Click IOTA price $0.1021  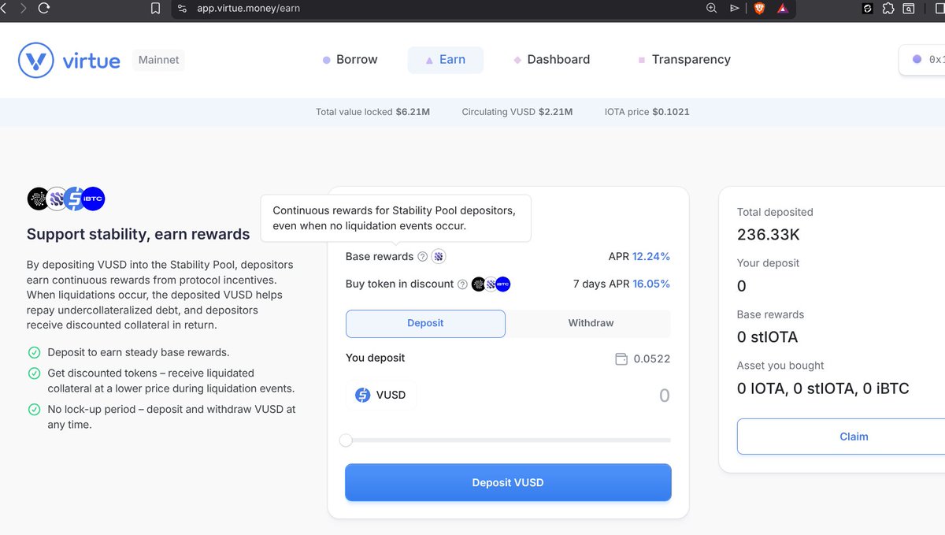click(x=647, y=112)
